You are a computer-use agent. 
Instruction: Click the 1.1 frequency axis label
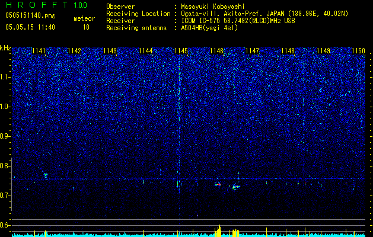pyautogui.click(x=5, y=77)
